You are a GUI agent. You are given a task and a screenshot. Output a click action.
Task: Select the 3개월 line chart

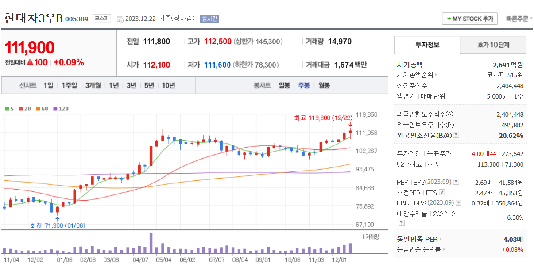(93, 85)
